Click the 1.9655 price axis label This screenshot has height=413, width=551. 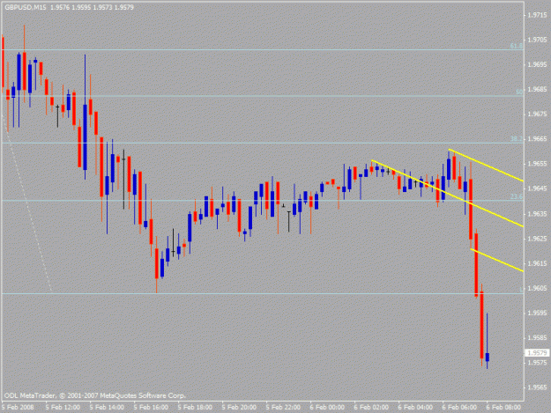[x=537, y=164]
